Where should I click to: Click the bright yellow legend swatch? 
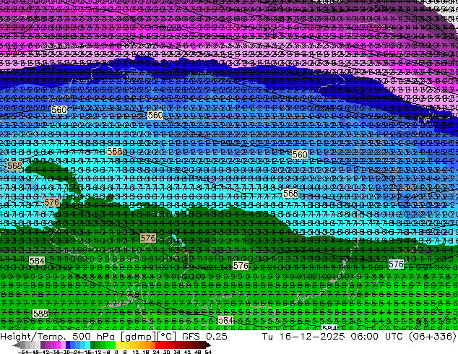pos(118,345)
